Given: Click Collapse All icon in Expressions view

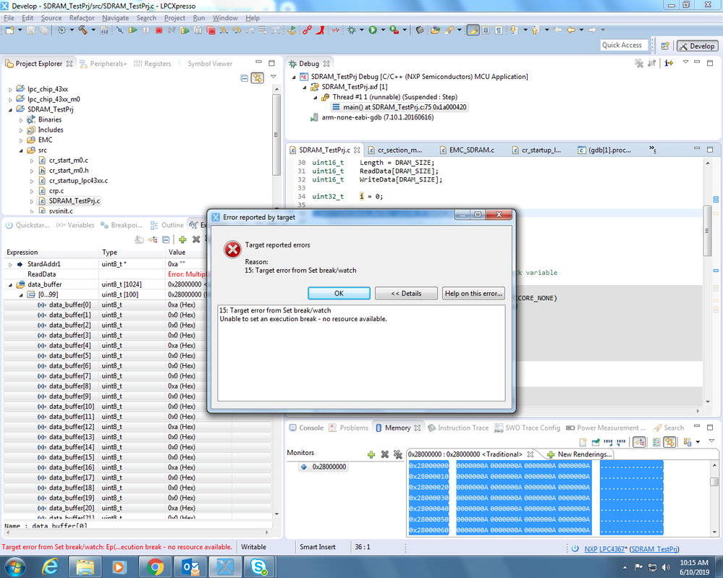Looking at the screenshot, I should click(166, 239).
